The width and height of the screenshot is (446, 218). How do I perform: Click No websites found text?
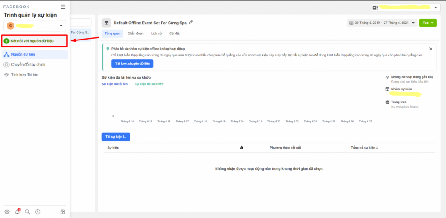point(405,106)
